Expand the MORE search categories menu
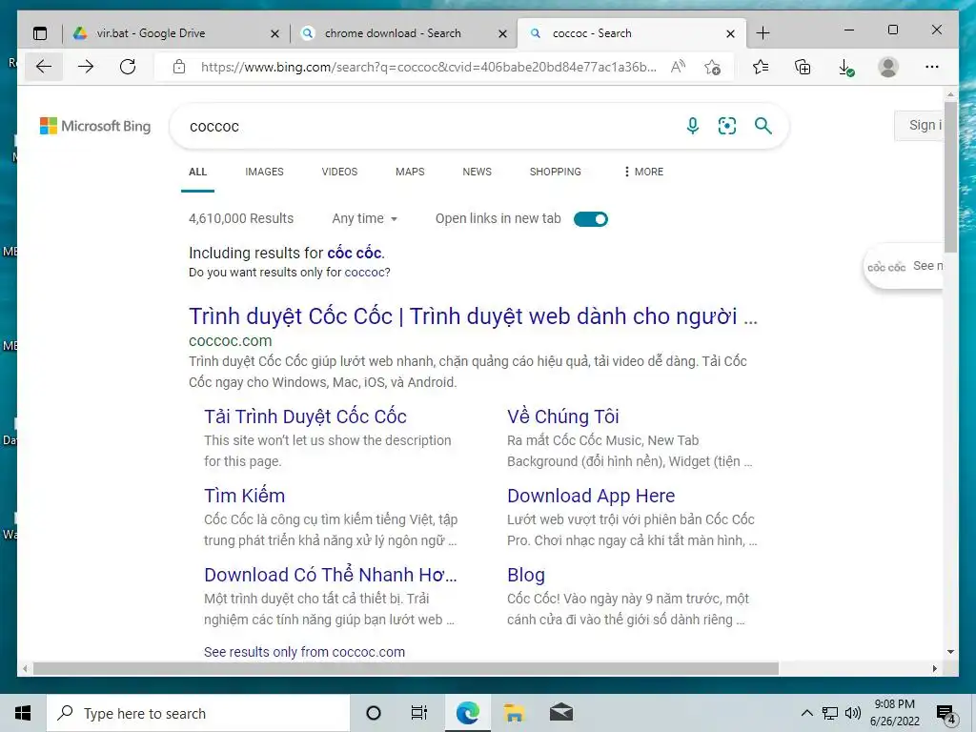Screen dimensions: 976x732 (x=643, y=172)
